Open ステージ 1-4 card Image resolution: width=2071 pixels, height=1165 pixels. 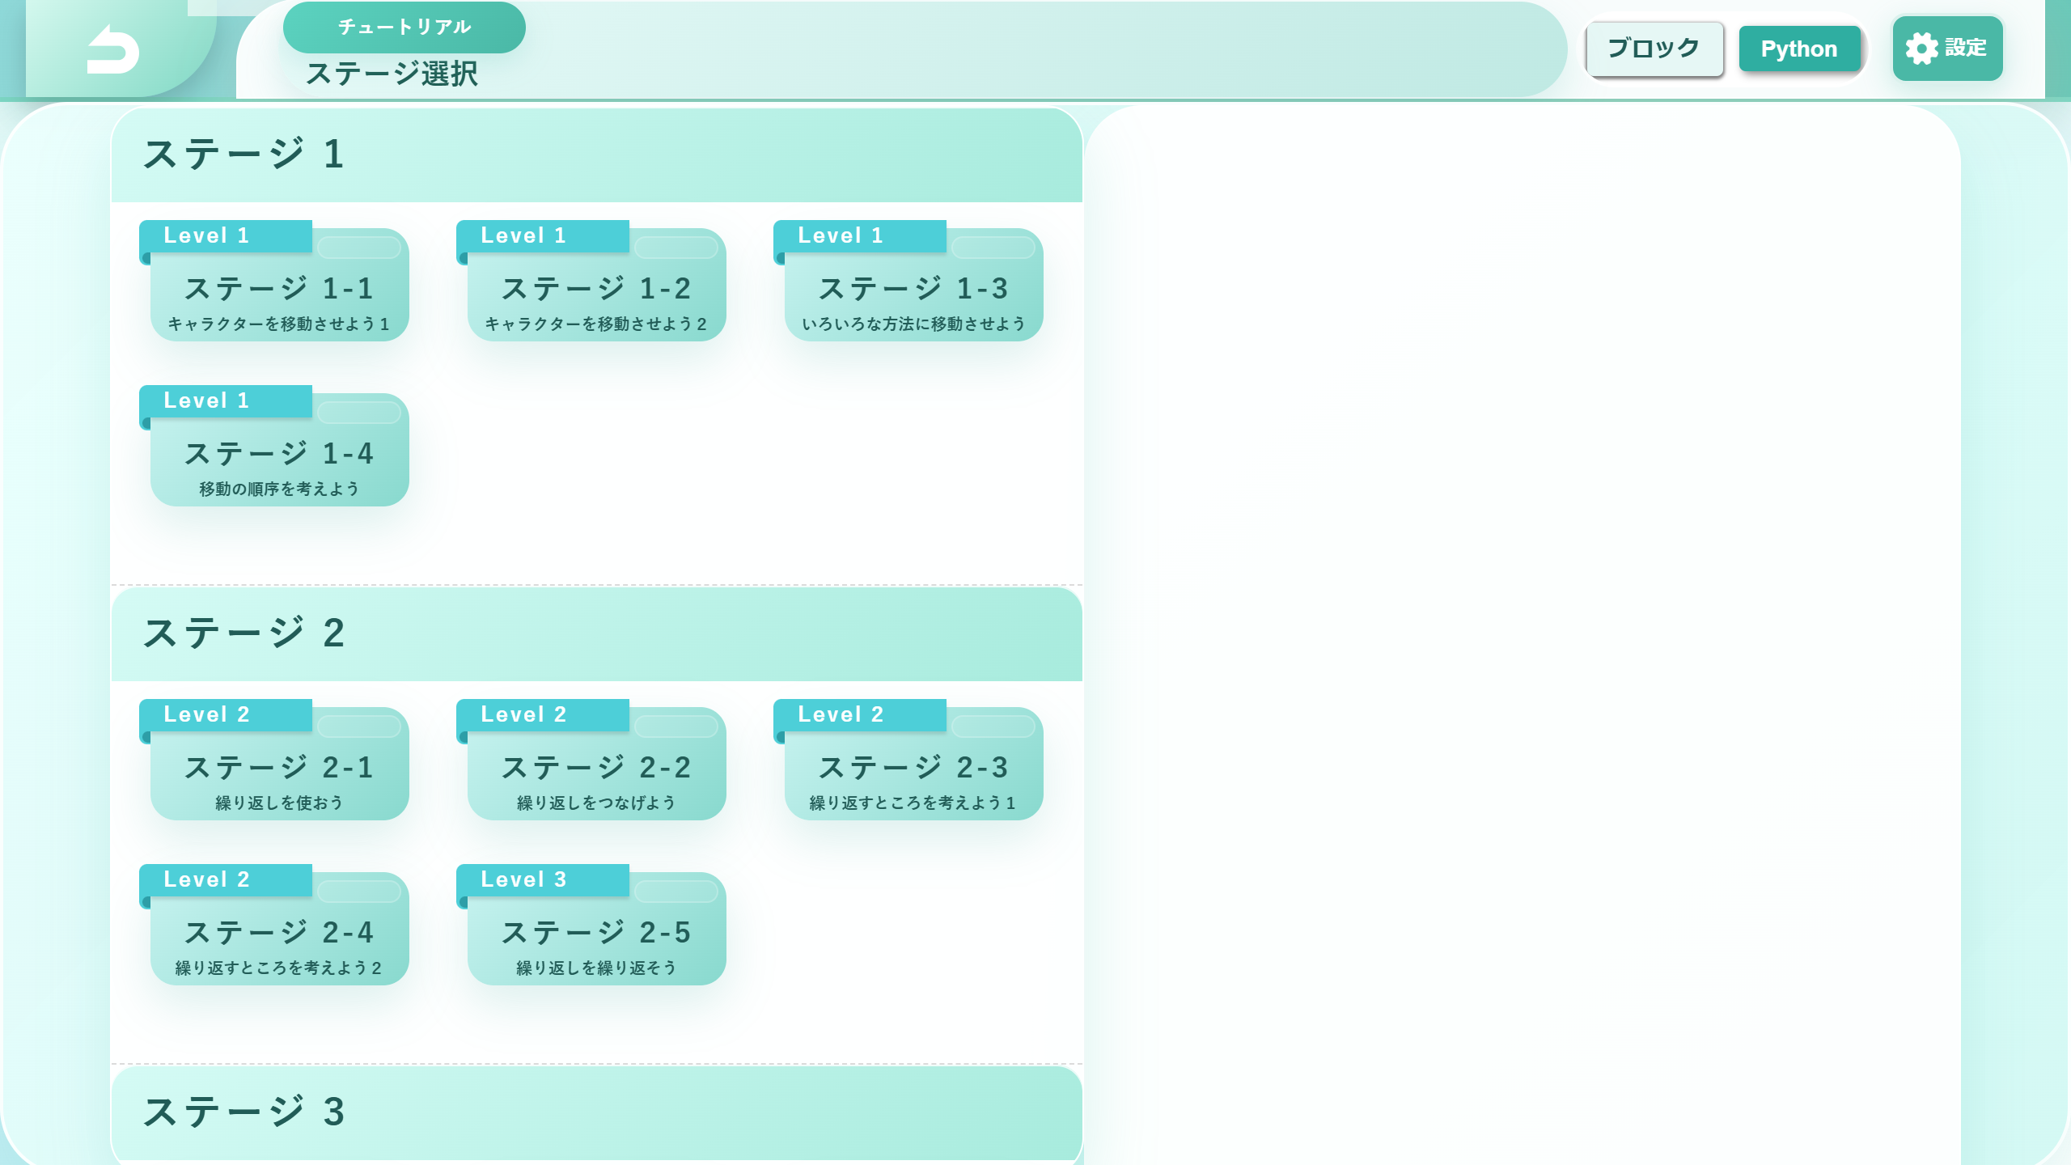[279, 450]
